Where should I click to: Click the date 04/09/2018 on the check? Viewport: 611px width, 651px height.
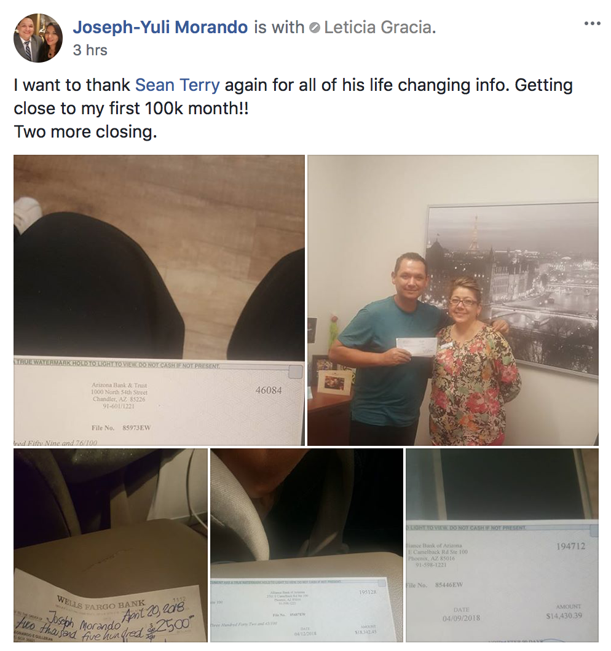[x=462, y=618]
